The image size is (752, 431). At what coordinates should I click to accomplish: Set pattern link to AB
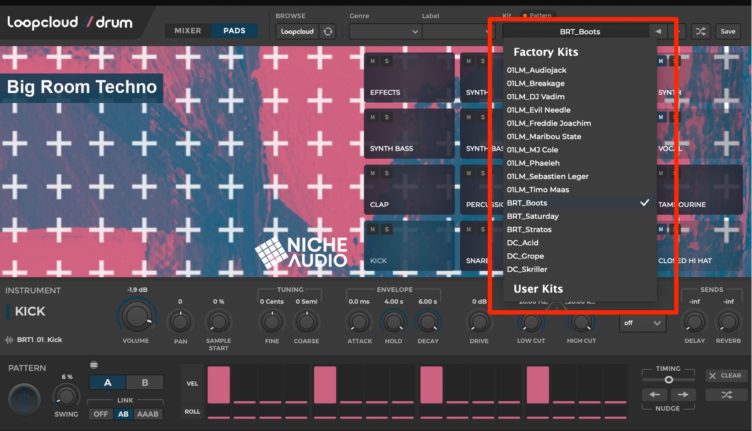coord(123,414)
